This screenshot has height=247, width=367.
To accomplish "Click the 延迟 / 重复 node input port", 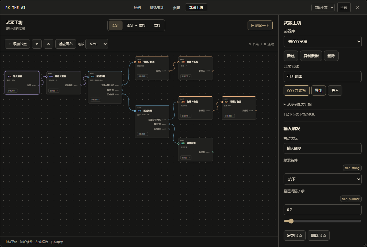I will [x=46, y=76].
